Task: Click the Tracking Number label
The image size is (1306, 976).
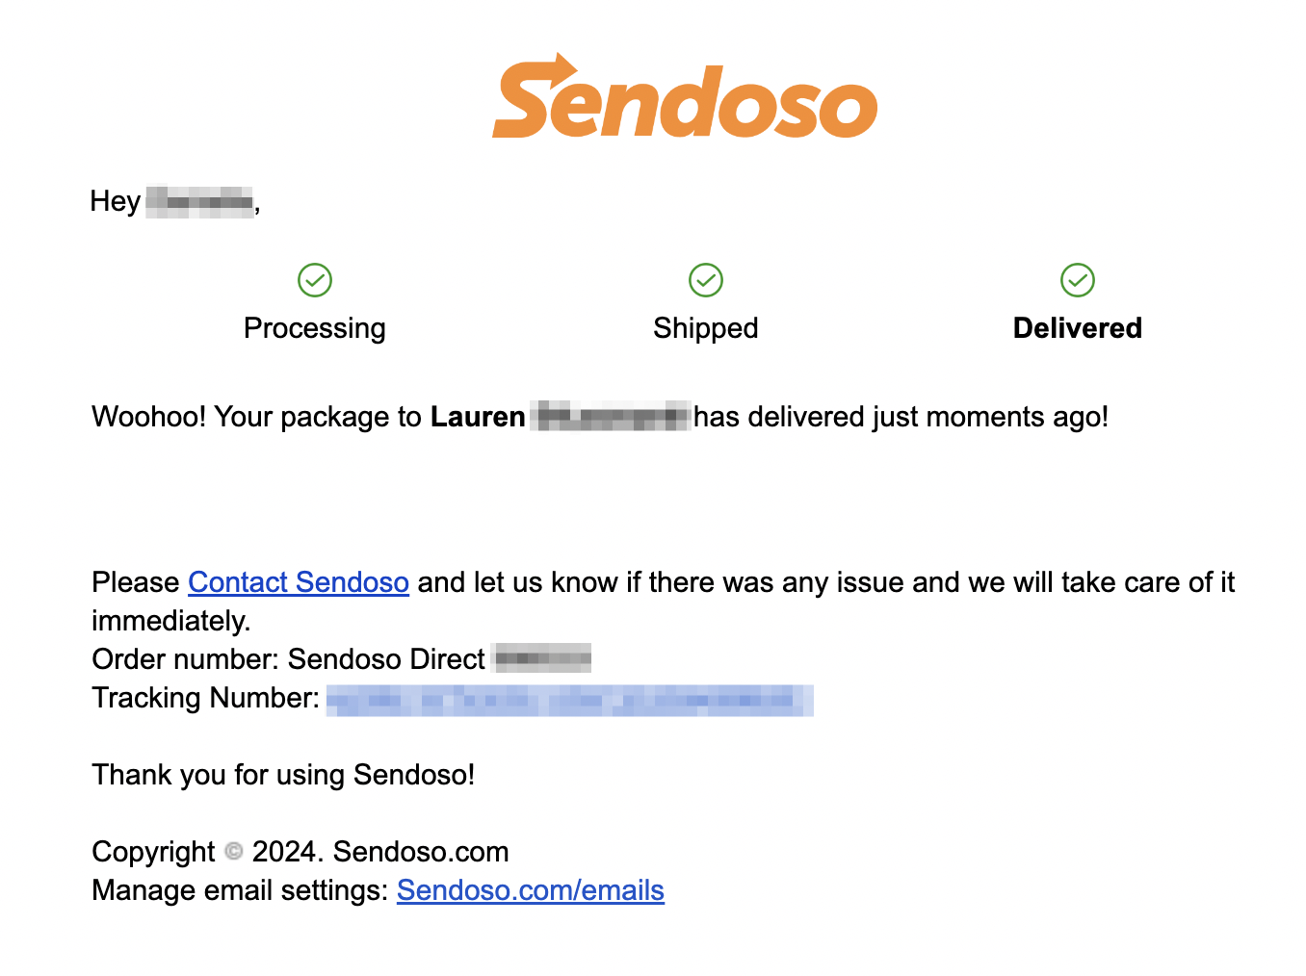Action: pos(205,698)
